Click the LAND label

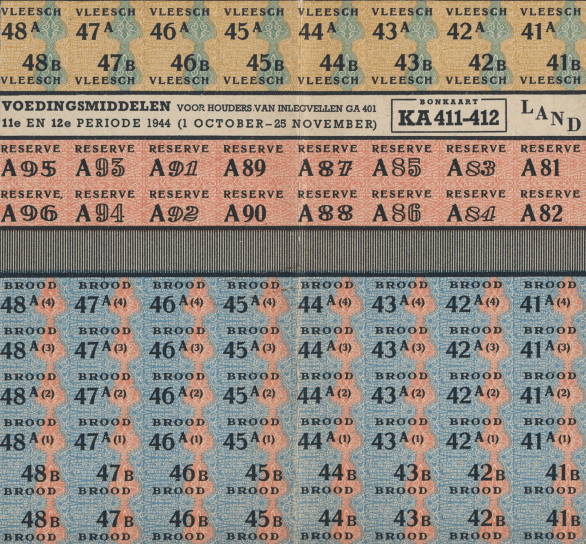551,115
